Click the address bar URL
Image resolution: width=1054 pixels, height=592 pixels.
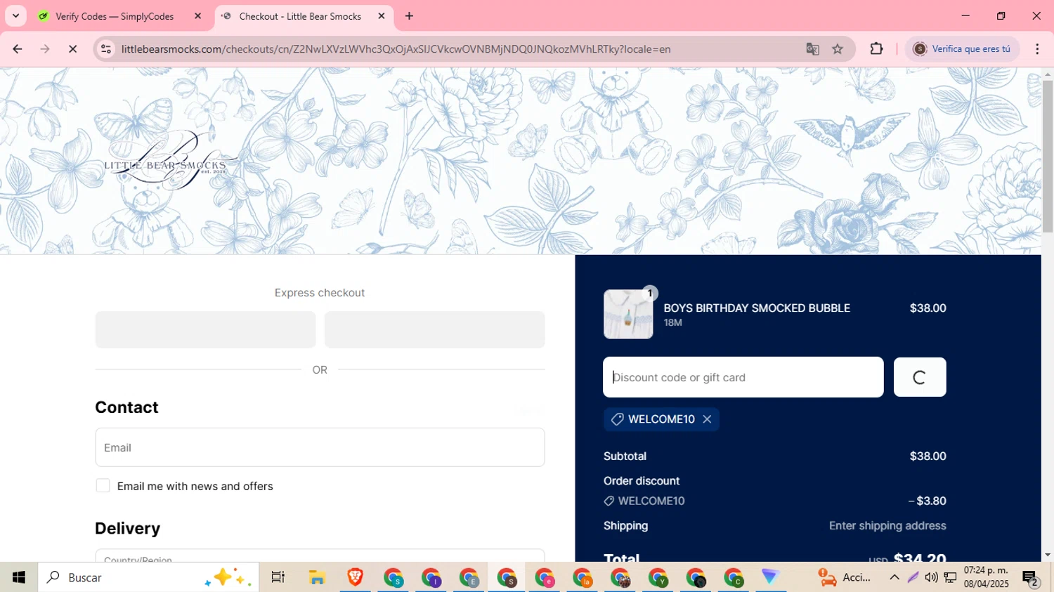click(396, 49)
